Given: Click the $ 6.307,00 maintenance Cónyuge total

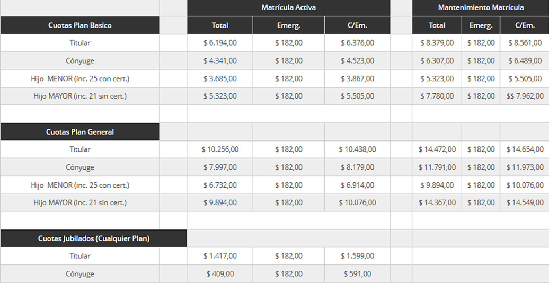Looking at the screenshot, I should click(x=437, y=60).
